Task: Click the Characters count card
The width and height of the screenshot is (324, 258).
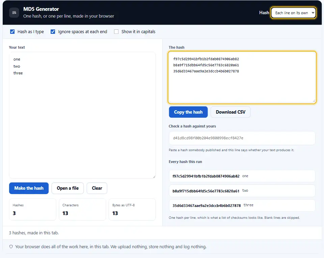Action: point(82,209)
